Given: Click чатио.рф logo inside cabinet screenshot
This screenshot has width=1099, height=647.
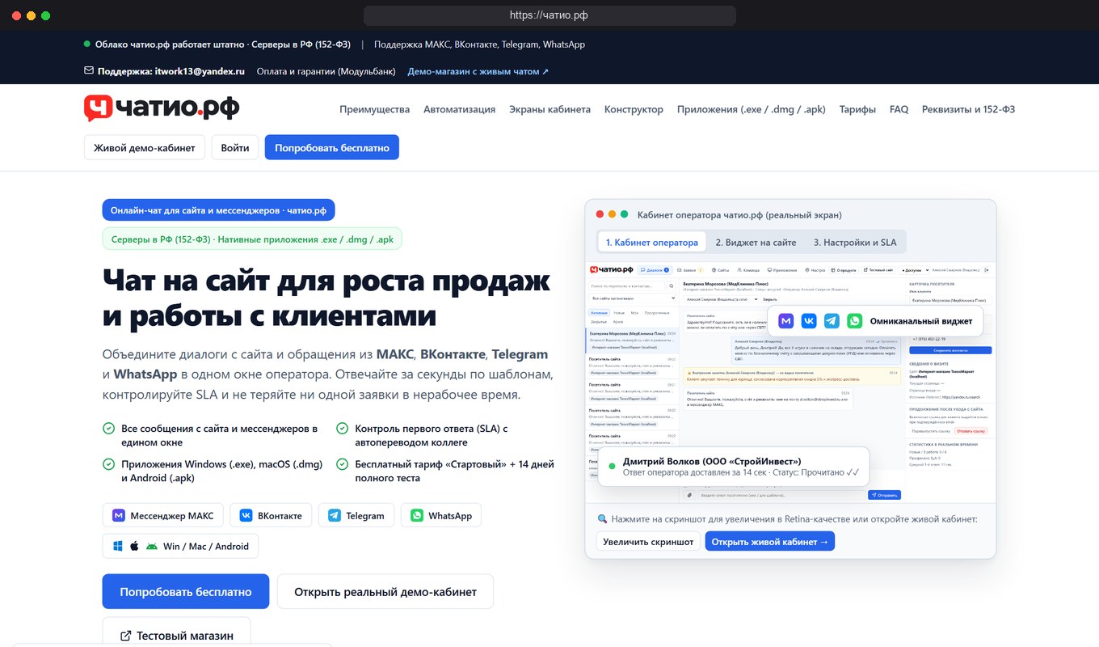Looking at the screenshot, I should [x=611, y=269].
